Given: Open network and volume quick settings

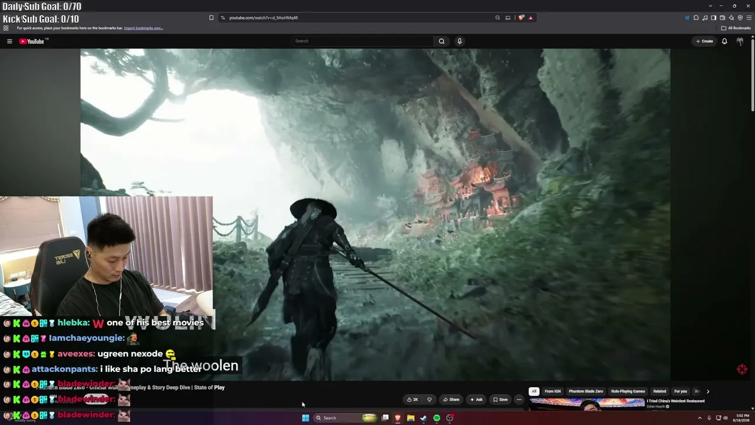Looking at the screenshot, I should (722, 418).
